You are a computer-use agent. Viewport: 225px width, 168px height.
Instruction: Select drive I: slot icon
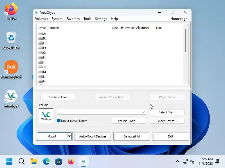[x=40, y=62]
